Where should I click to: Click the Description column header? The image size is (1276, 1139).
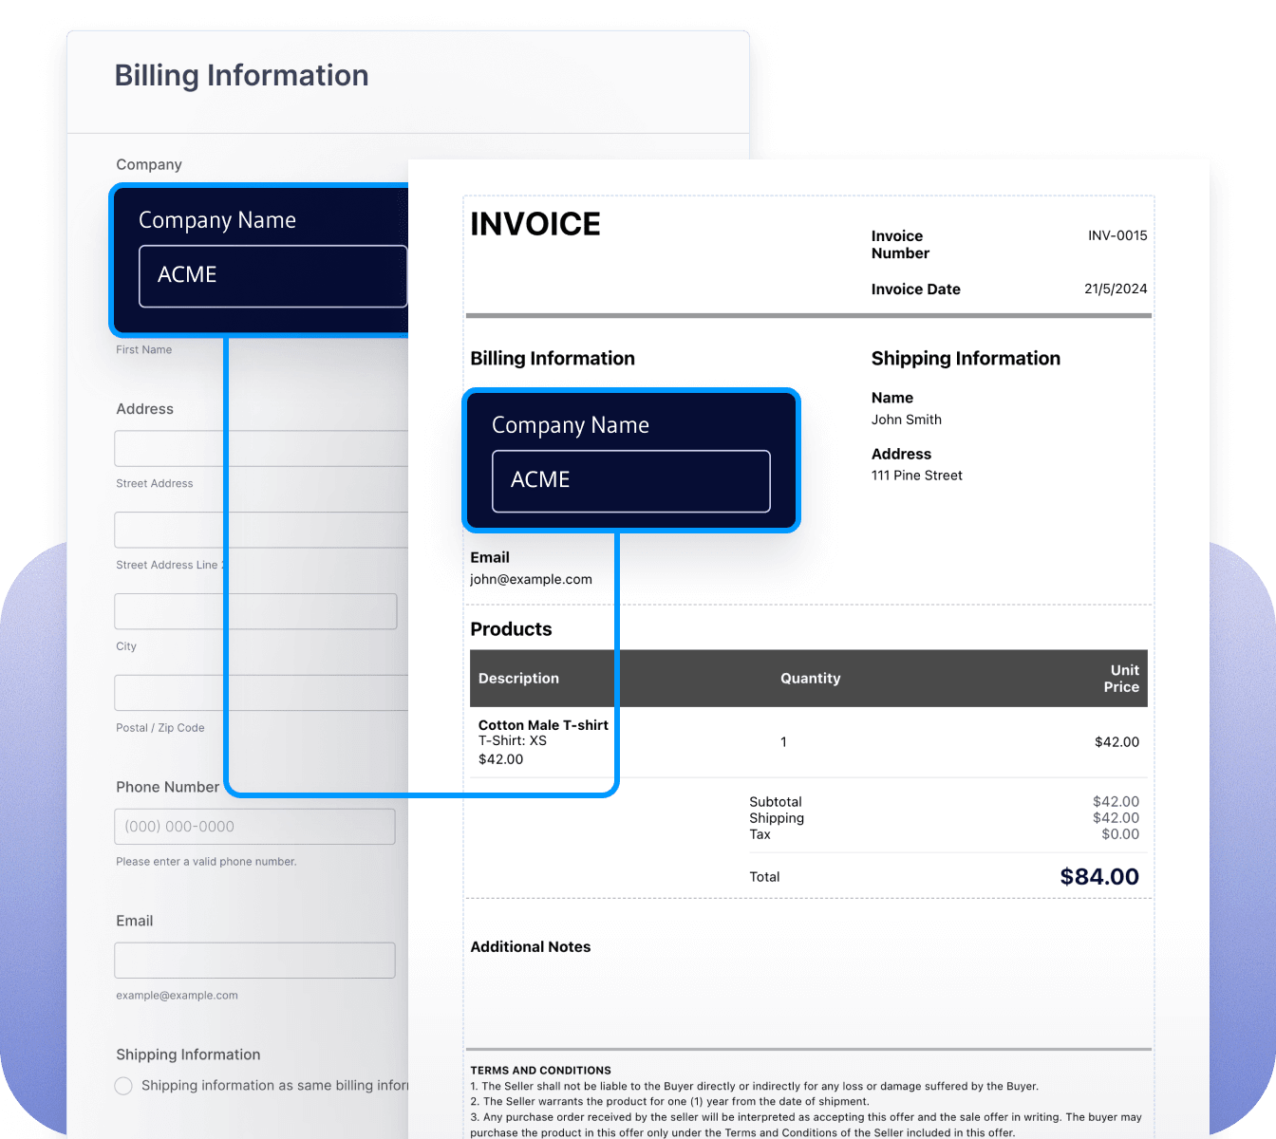(x=518, y=678)
